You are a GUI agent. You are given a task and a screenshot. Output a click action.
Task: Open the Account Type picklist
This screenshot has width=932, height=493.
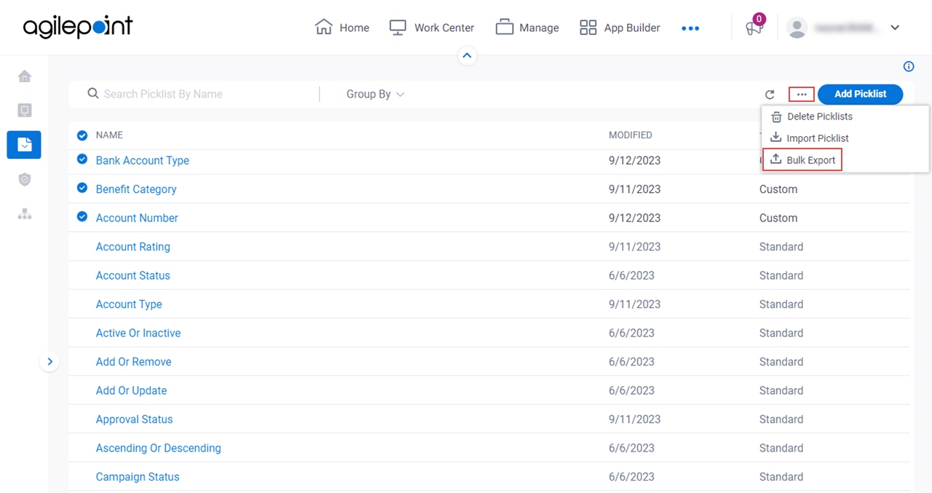(129, 304)
